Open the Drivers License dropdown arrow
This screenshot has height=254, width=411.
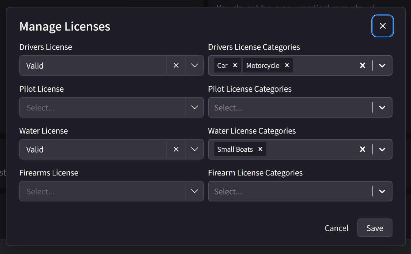(x=195, y=65)
